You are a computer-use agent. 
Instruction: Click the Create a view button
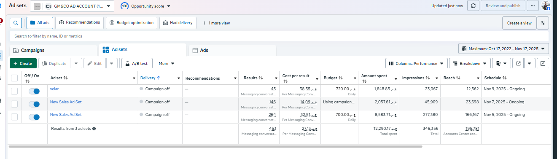pyautogui.click(x=519, y=23)
